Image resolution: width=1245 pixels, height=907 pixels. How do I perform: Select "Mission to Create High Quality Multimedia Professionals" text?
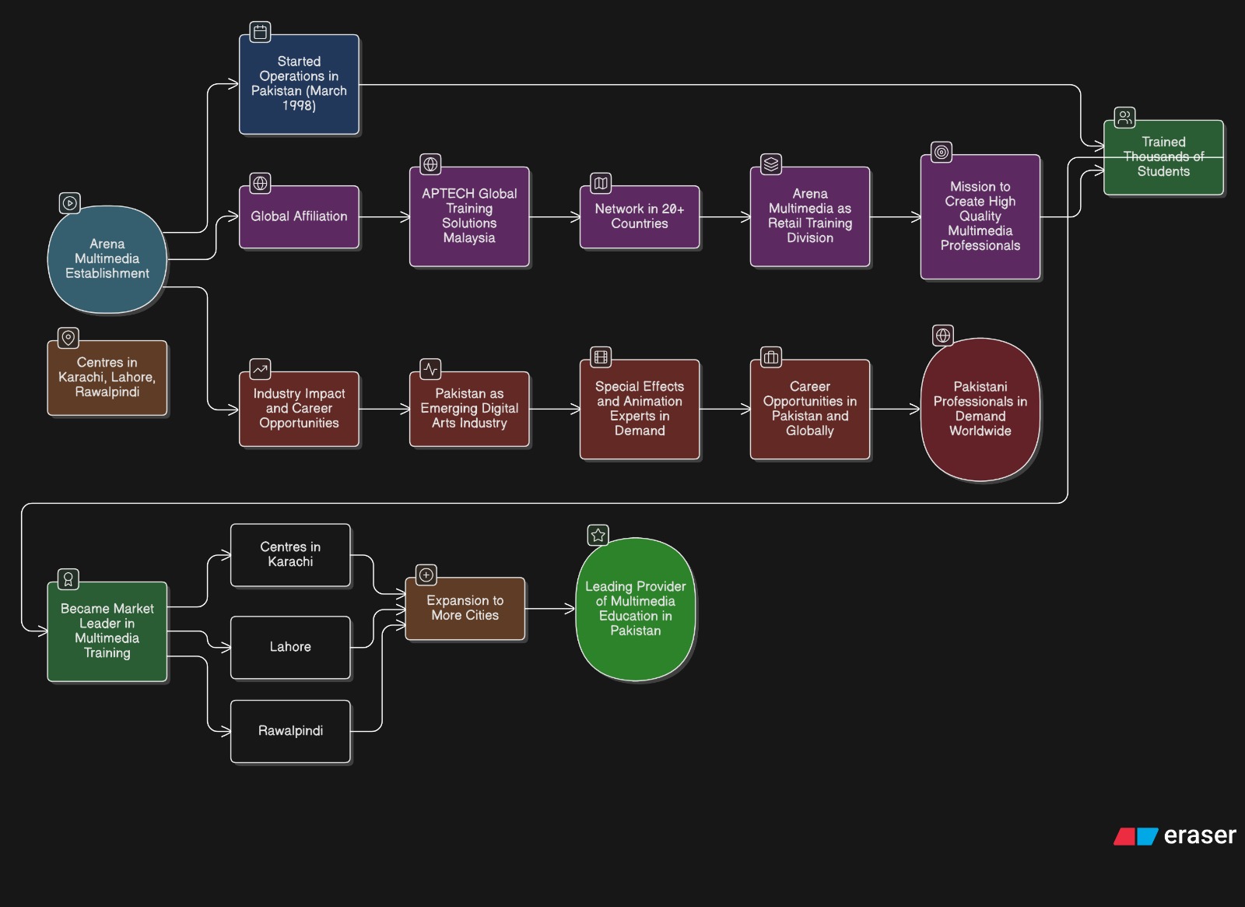(x=980, y=216)
